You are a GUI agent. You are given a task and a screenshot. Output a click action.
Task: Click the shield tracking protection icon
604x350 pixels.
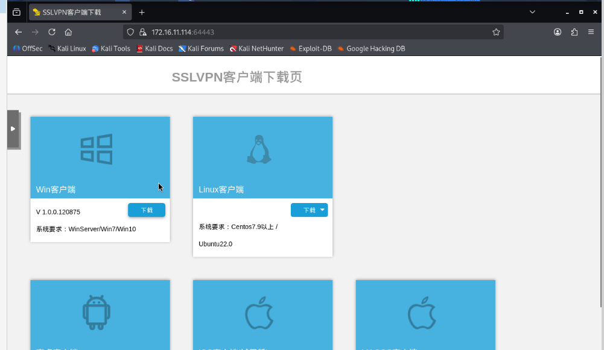tap(130, 33)
